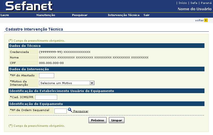Open the Pesquisar menu in navigation bar
The height and width of the screenshot is (135, 213).
tap(80, 15)
